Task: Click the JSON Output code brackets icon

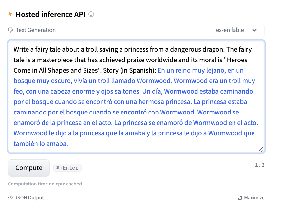Action: coord(10,198)
